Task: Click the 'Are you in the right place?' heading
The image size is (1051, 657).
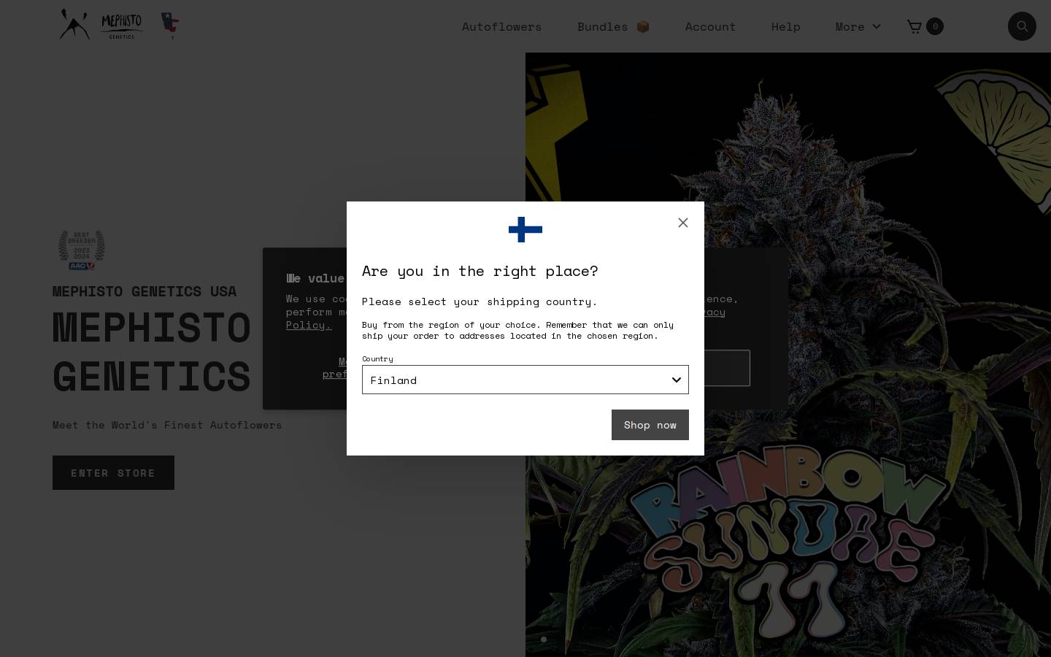Action: (480, 271)
